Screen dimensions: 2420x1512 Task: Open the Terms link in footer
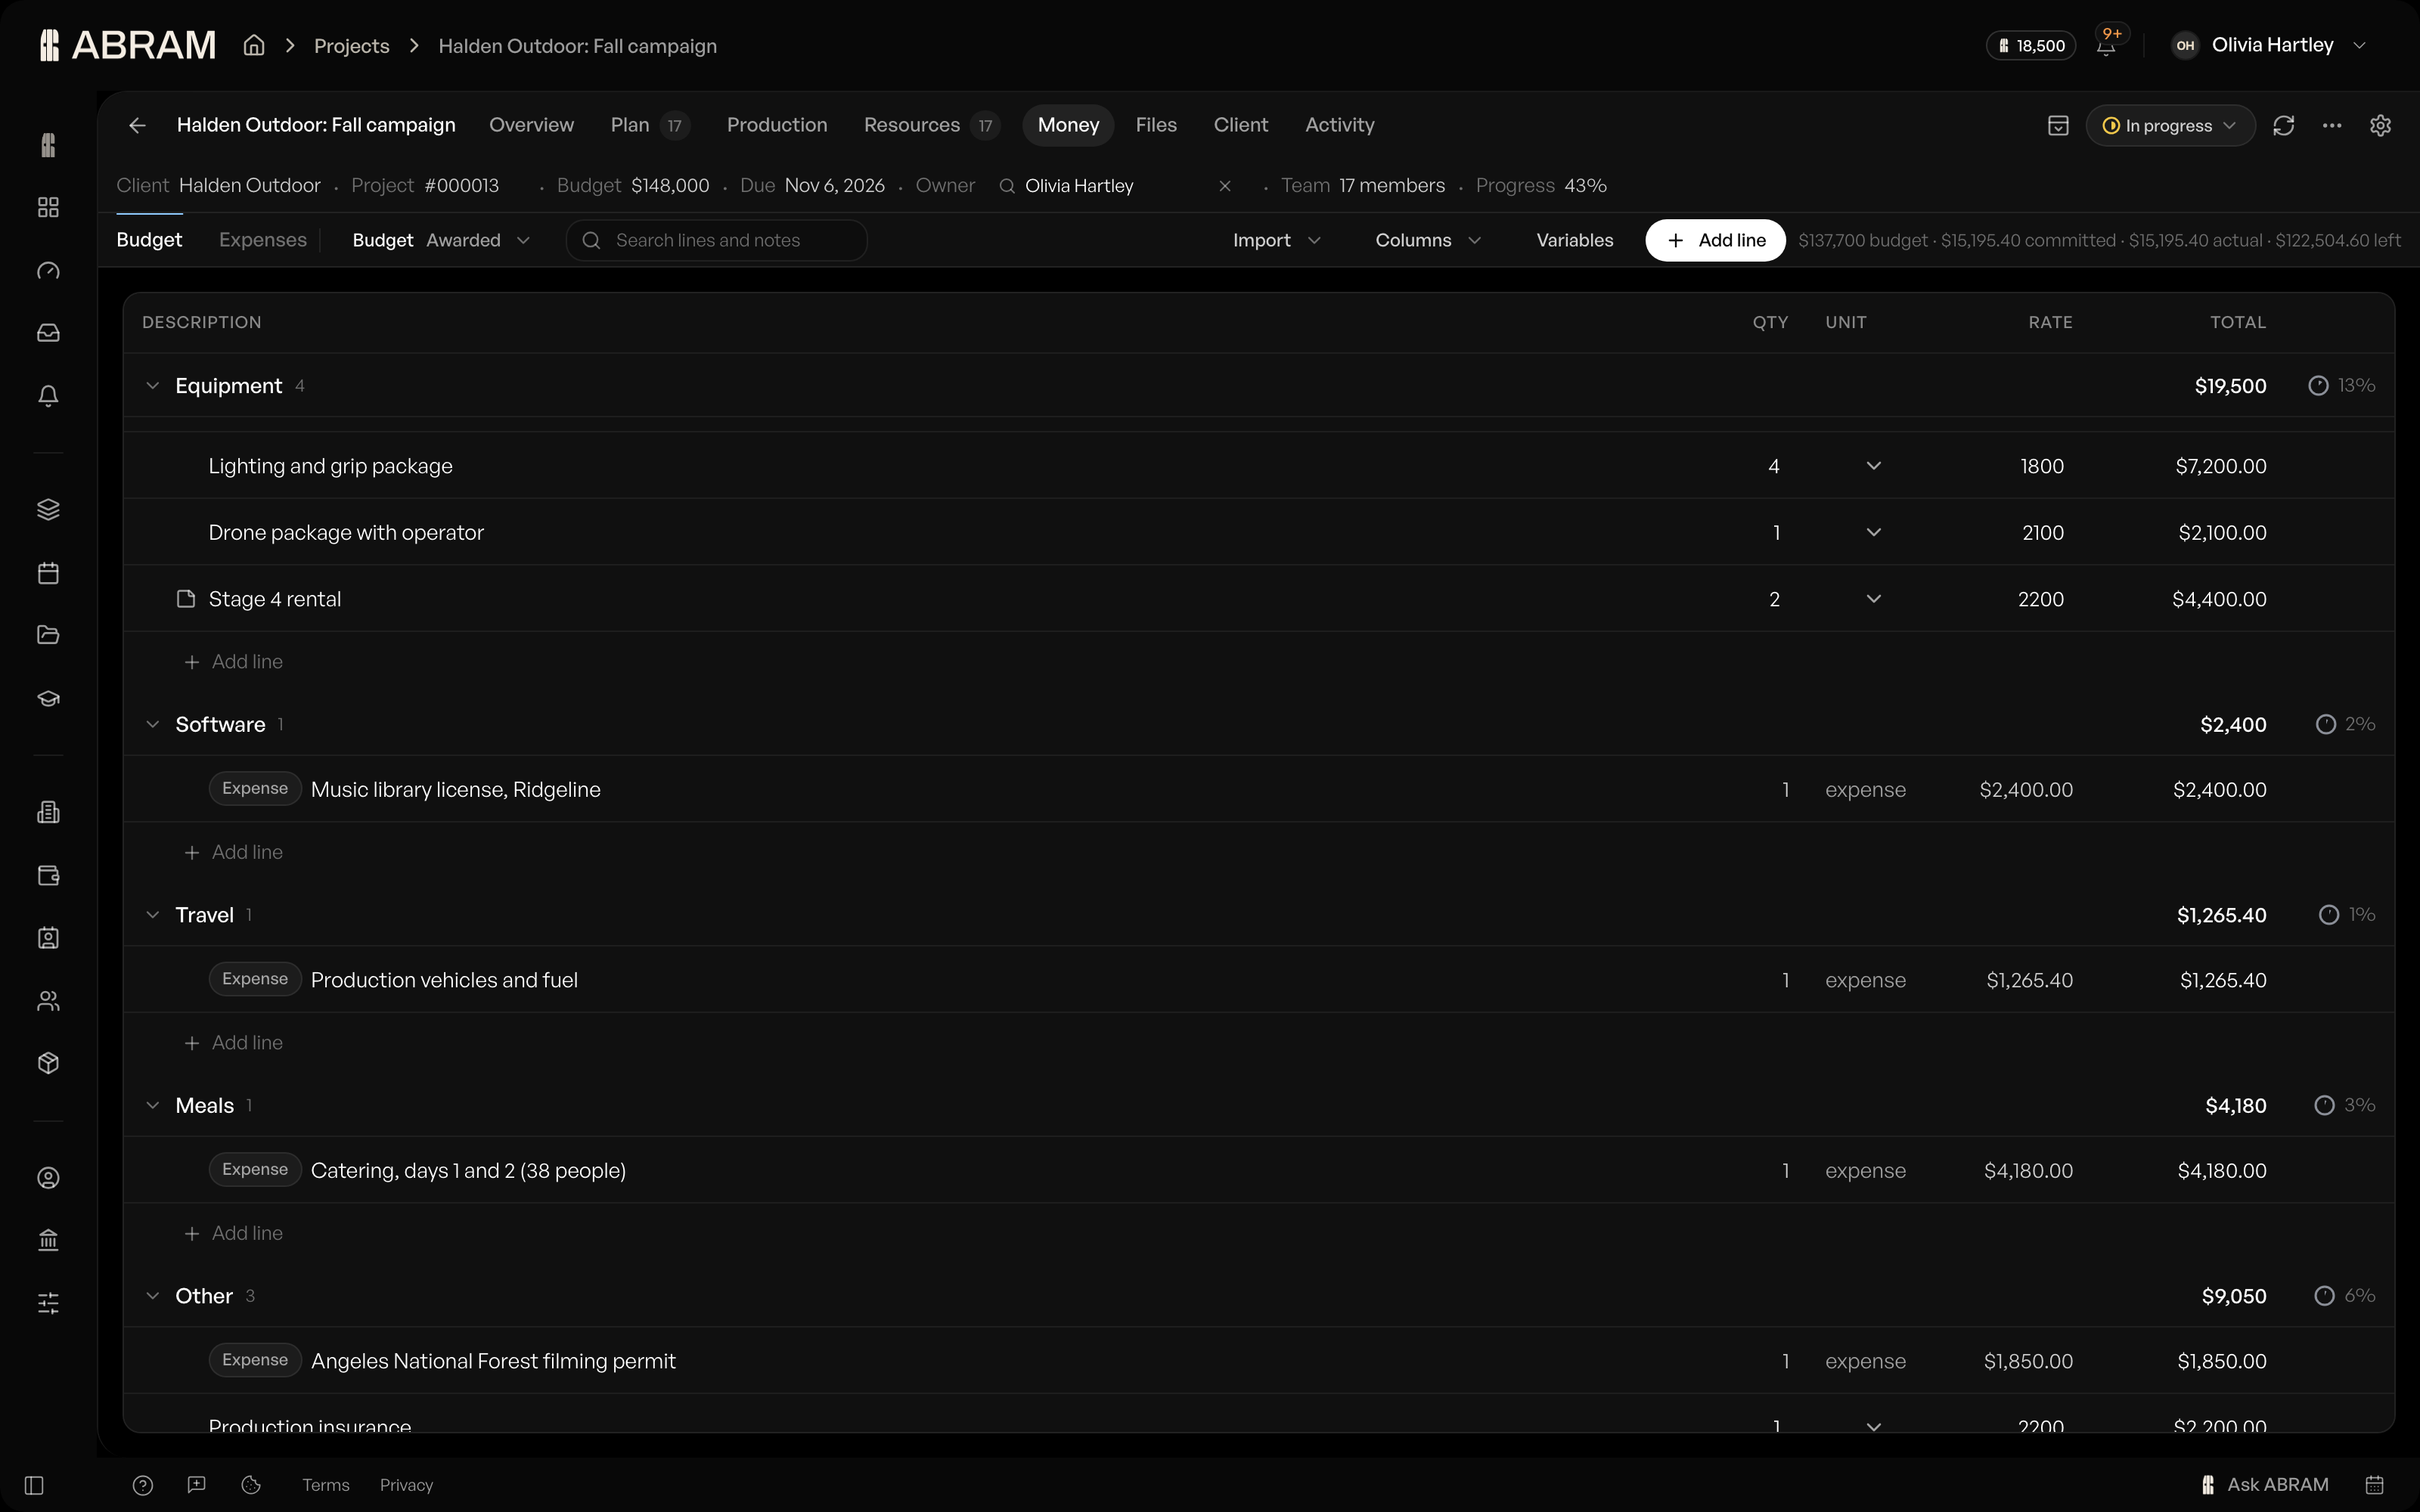click(326, 1485)
